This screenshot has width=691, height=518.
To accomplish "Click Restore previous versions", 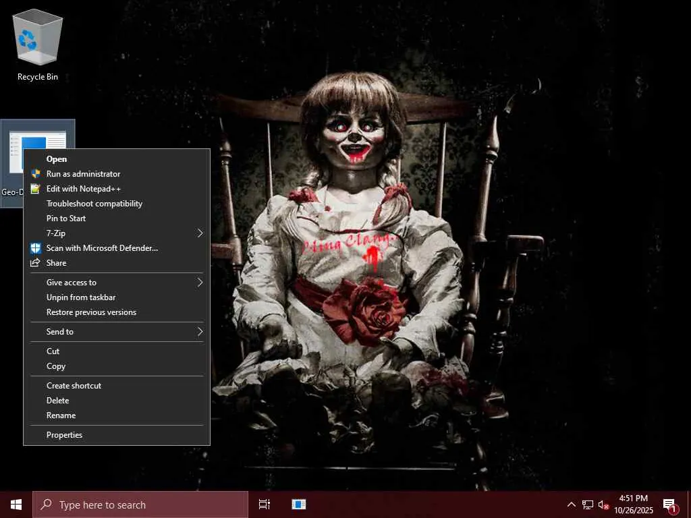I will coord(117,312).
